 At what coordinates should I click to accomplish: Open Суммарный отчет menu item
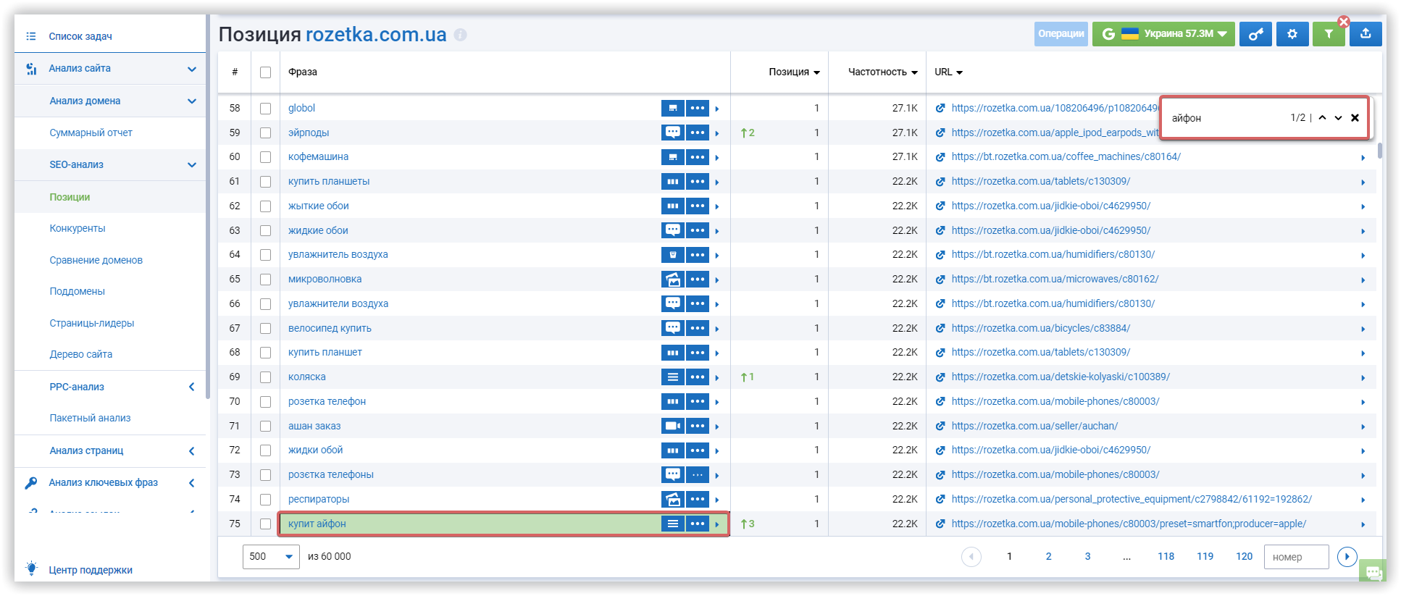(91, 133)
